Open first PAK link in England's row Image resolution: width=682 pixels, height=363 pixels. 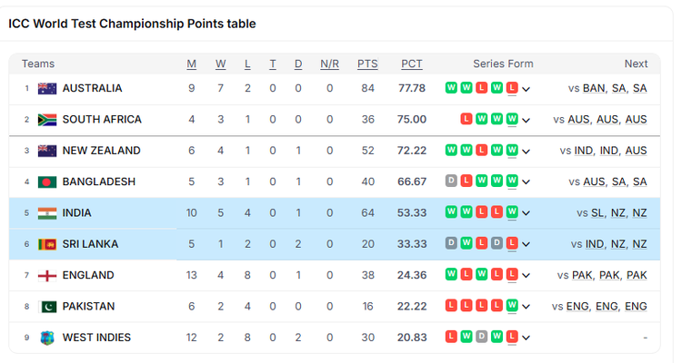pos(582,275)
